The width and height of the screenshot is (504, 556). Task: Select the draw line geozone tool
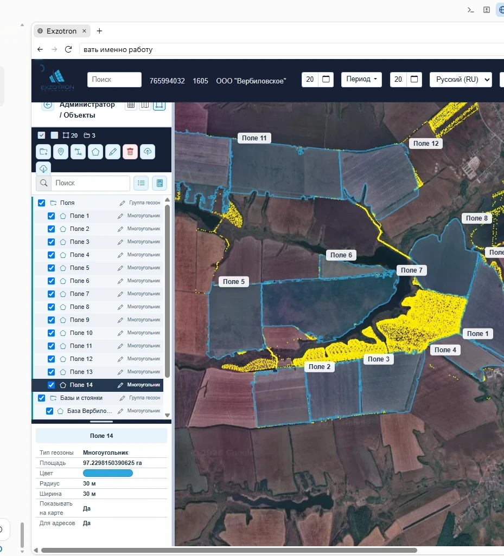[x=78, y=152]
